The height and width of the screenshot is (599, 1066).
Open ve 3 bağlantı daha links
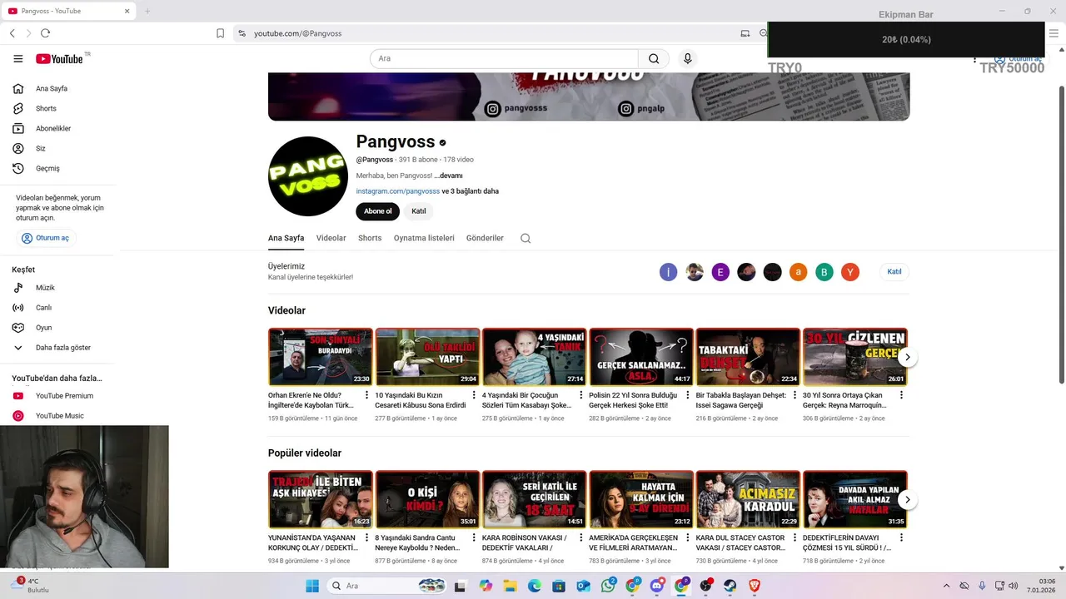point(471,191)
